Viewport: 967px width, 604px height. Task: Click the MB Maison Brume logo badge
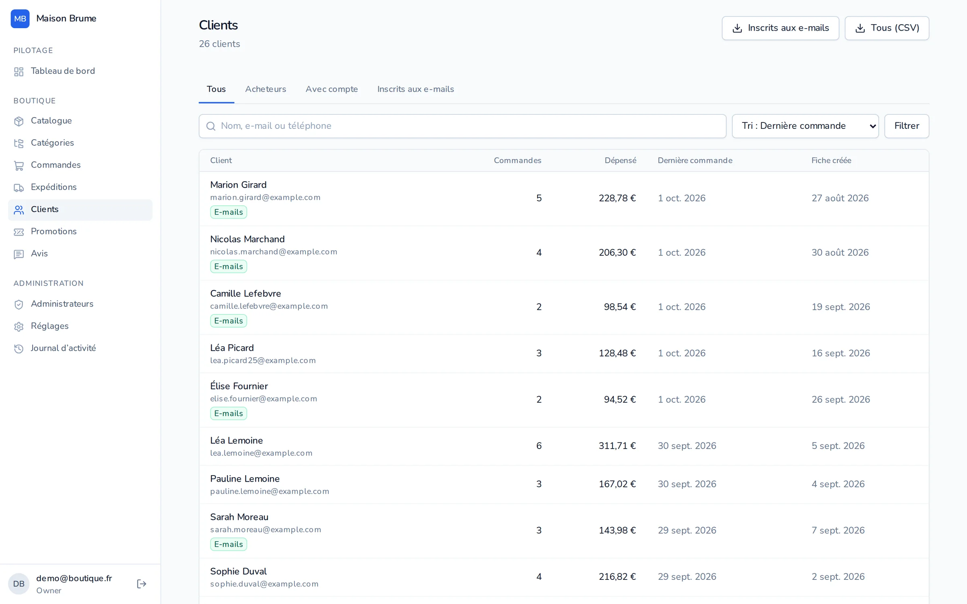point(20,19)
